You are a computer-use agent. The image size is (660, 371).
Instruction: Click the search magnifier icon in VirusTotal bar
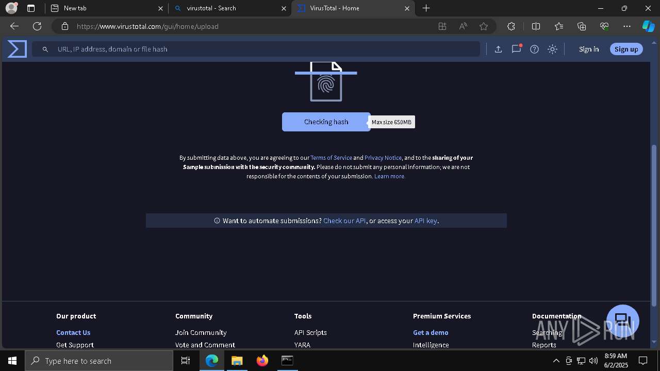coord(45,49)
